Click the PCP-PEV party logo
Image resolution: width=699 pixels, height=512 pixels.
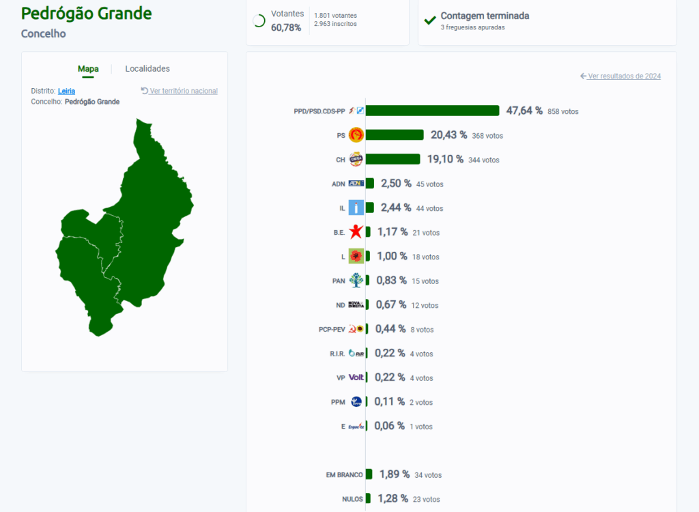(x=356, y=329)
